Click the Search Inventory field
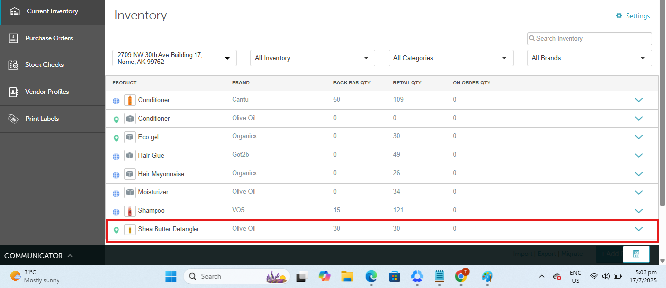Screen dimensions: 666x288 pyautogui.click(x=589, y=39)
